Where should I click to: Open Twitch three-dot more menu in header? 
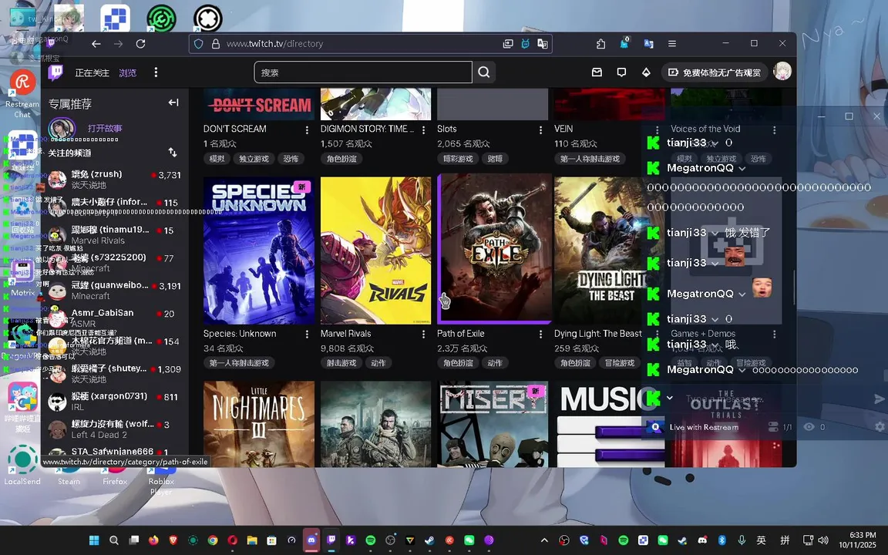tap(156, 72)
